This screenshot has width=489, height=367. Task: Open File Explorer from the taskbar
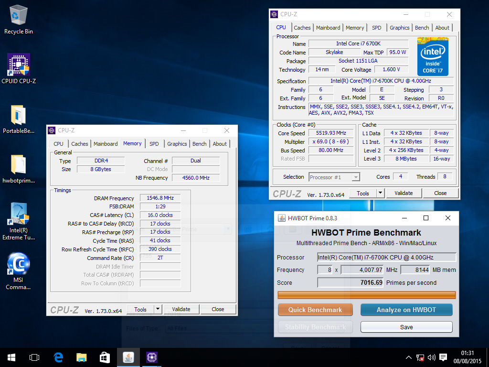(82, 357)
